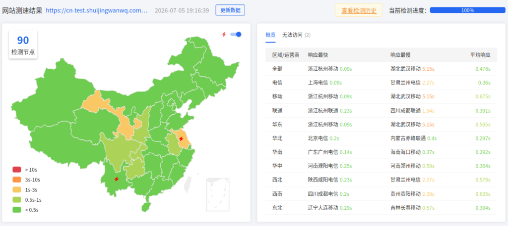Screen dimensions: 508x226
Task: Select the 华北 row label
Action: 277,138
